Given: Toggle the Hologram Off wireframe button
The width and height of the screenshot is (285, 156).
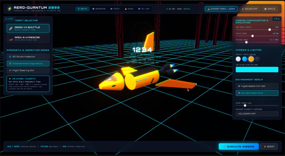Looking at the screenshot, I should 257,114.
